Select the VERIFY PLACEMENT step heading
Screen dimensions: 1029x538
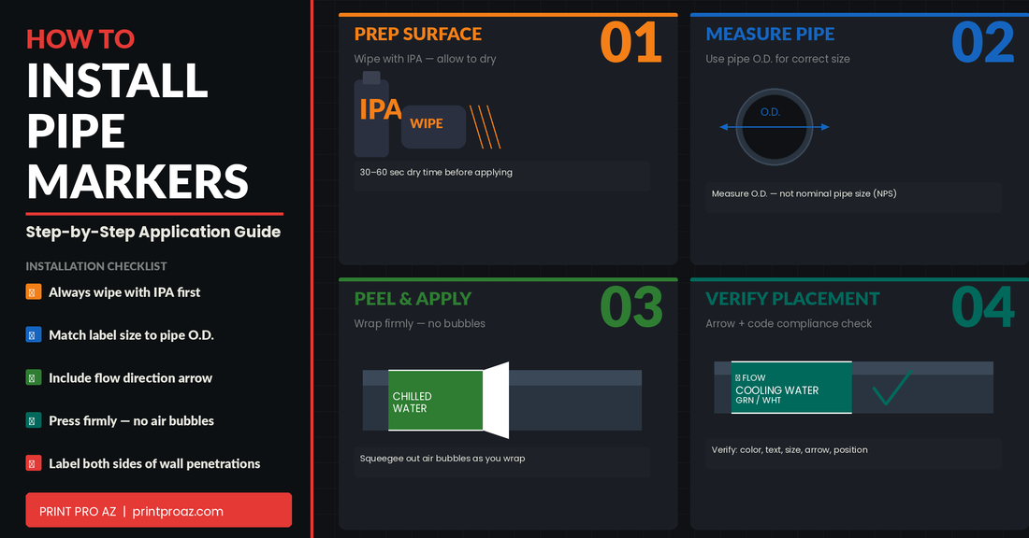[x=792, y=299]
